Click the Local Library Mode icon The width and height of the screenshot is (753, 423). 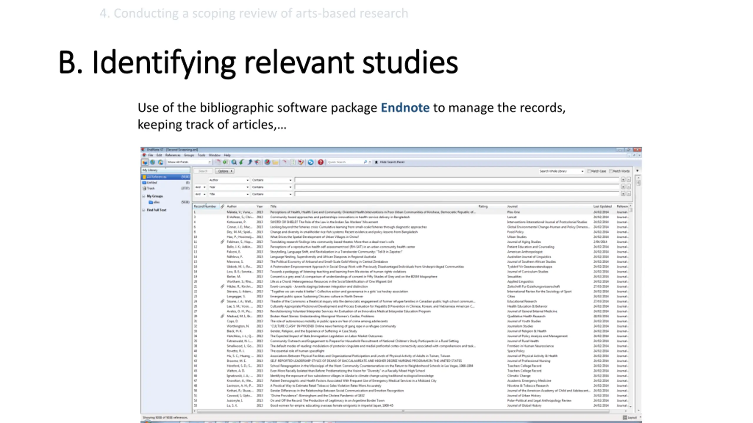coord(145,162)
